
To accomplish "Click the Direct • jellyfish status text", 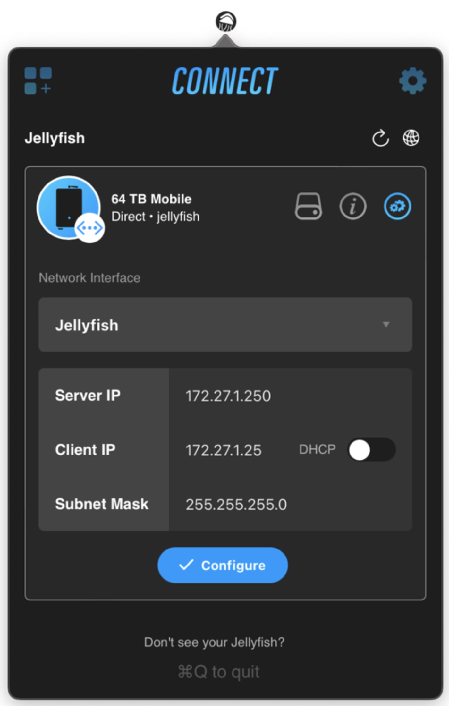I will (155, 217).
